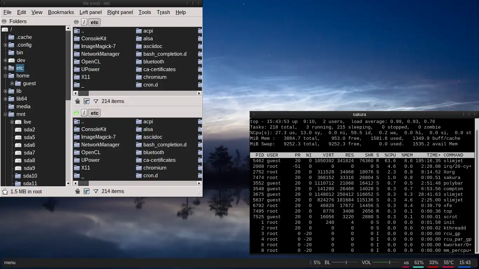Expand the lib folder in the tree
Screen dimensions: 479x269
click(x=5, y=91)
